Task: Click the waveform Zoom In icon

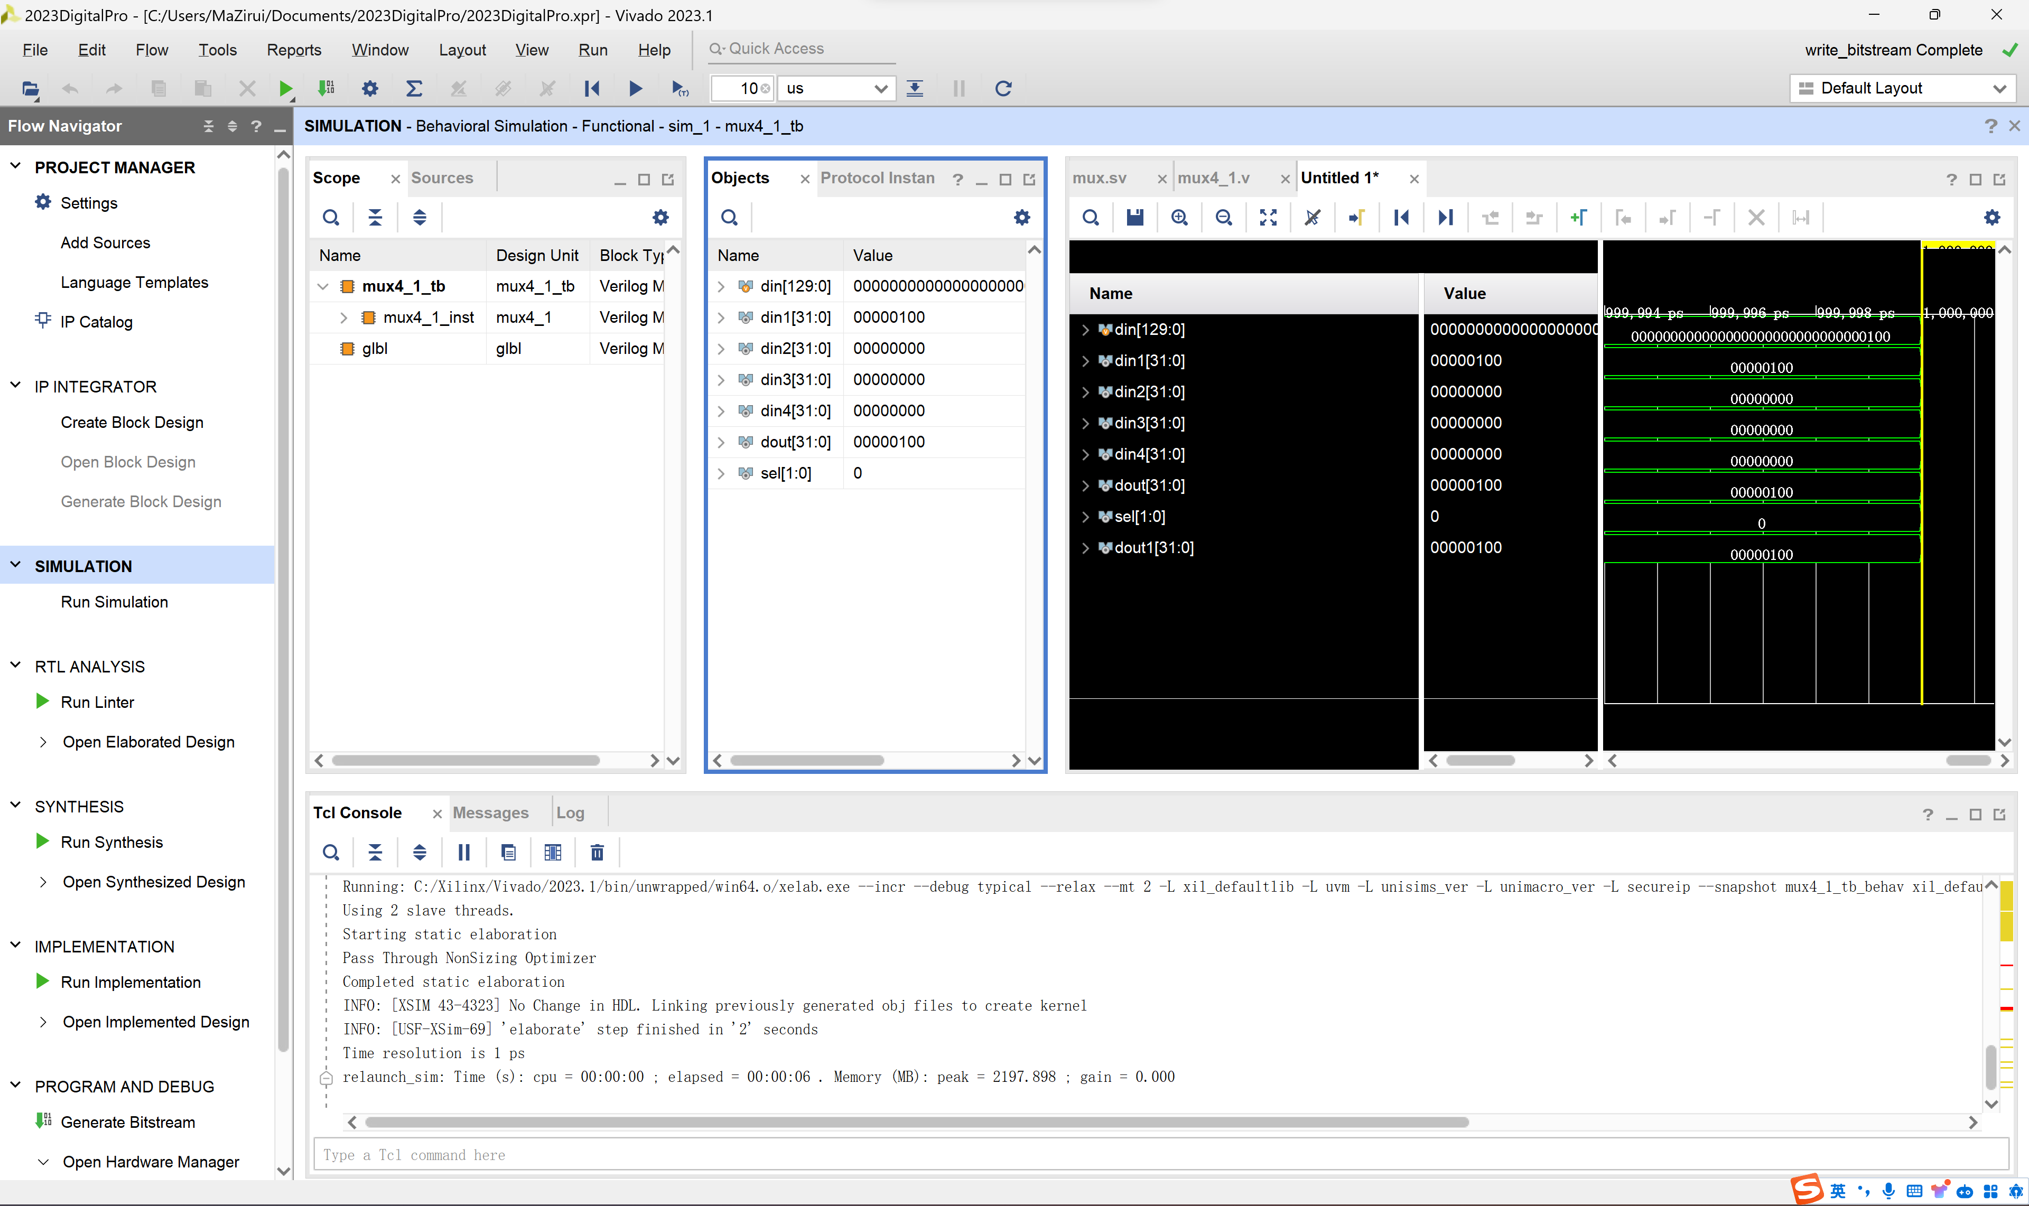Action: 1179,217
